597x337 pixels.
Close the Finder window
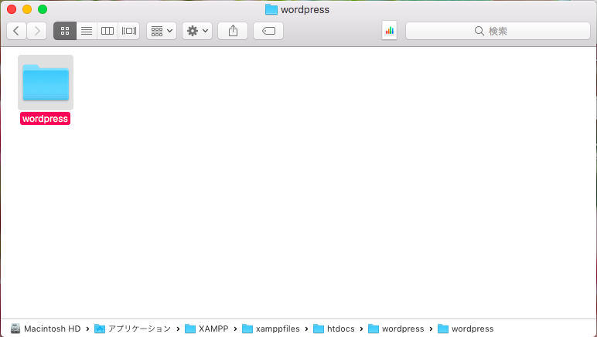tap(12, 9)
